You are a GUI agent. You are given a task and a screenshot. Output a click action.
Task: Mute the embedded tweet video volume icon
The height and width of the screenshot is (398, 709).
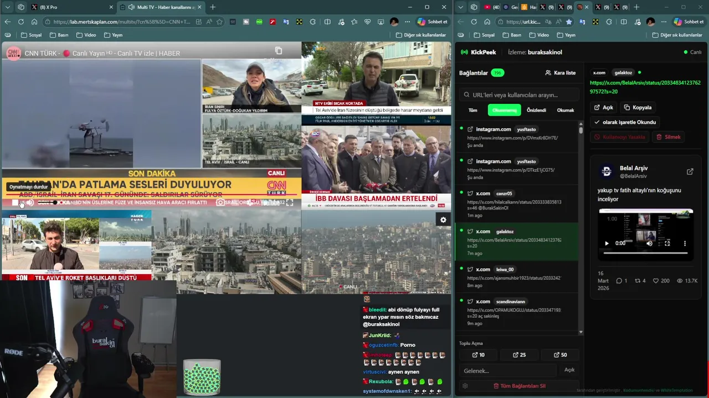(x=649, y=243)
